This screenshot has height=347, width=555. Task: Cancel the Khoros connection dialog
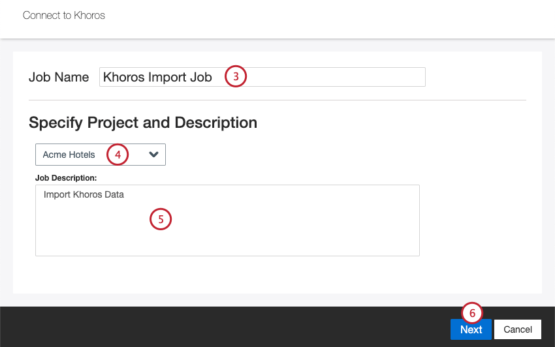[518, 329]
